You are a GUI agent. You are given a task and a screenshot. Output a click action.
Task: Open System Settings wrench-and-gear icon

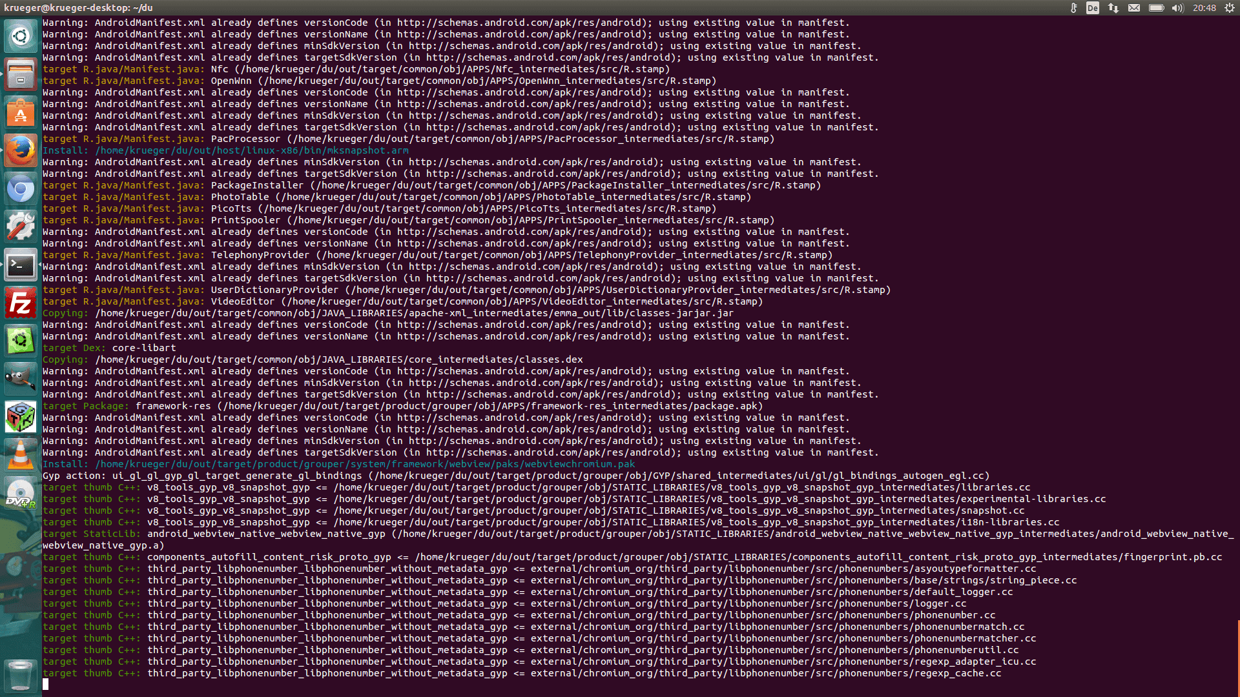(21, 227)
